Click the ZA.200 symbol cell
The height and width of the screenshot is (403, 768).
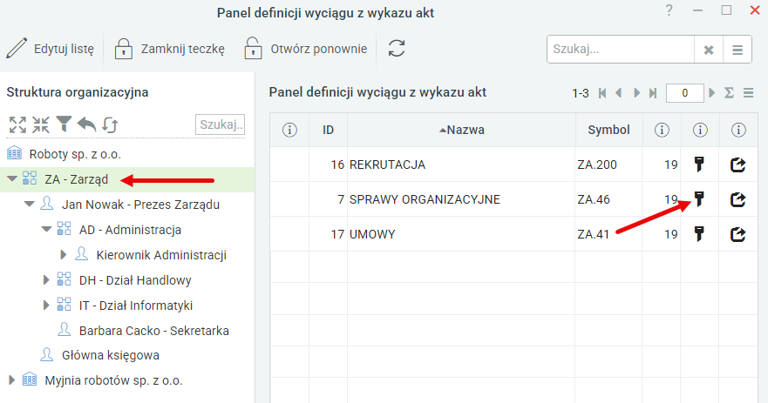(608, 165)
